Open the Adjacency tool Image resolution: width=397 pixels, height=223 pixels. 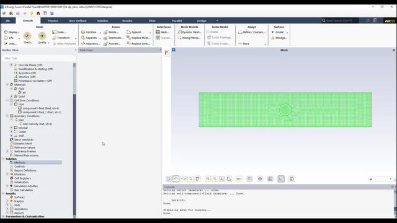tap(91, 43)
